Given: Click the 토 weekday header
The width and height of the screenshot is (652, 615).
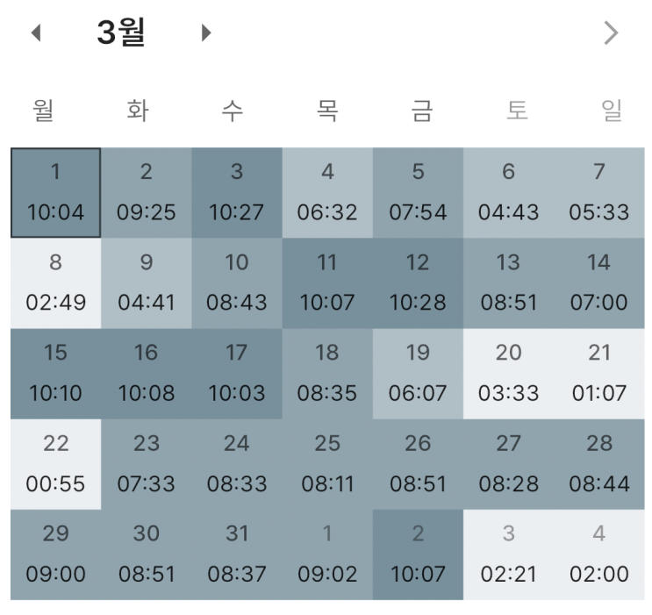Looking at the screenshot, I should (518, 111).
